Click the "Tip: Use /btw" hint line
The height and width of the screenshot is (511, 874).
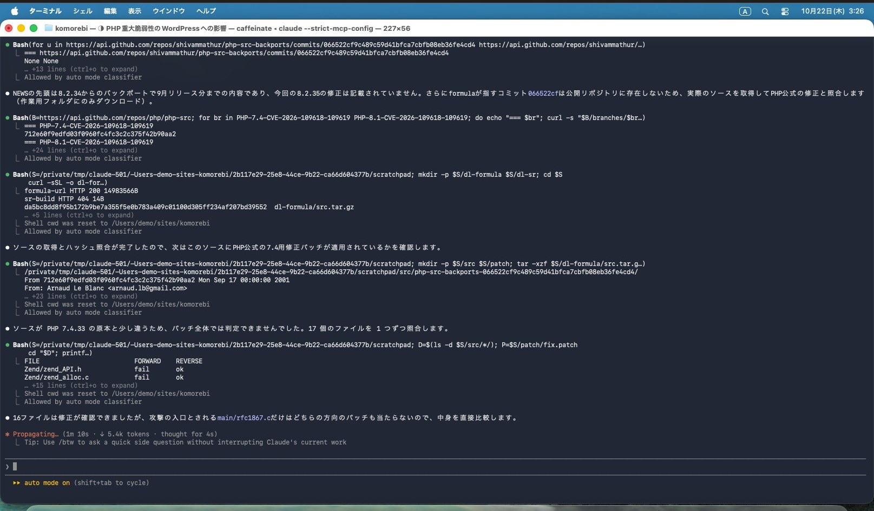tap(185, 442)
